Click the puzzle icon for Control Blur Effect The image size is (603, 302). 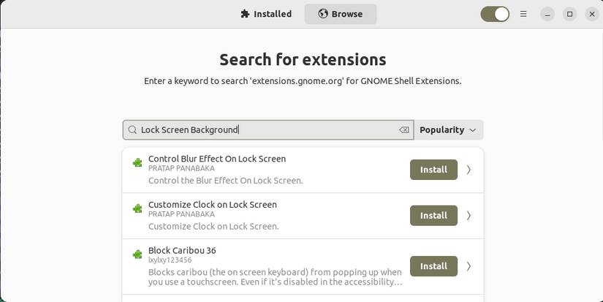coord(137,163)
